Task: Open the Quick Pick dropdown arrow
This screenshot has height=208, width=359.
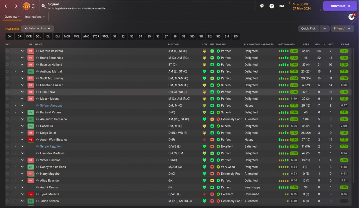Action: [325, 29]
